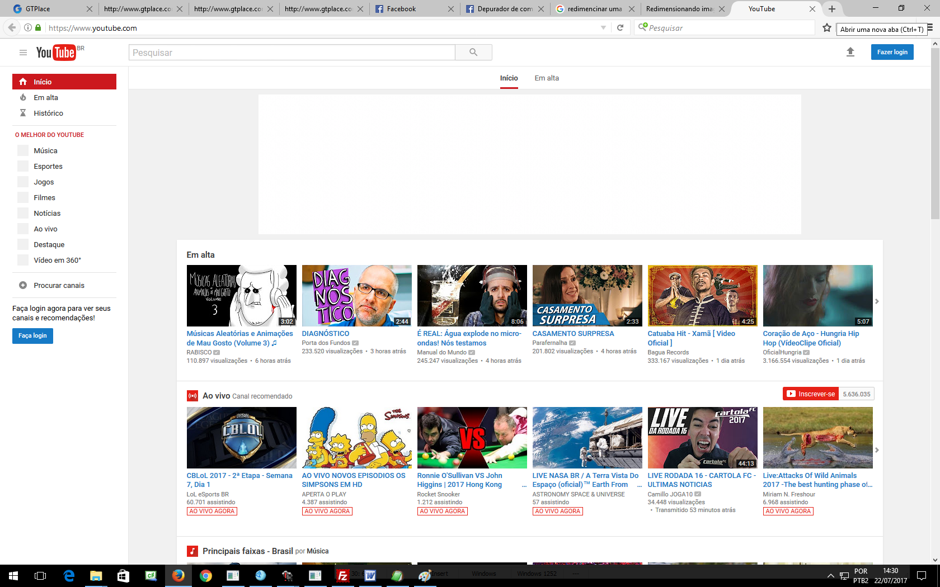The height and width of the screenshot is (587, 940).
Task: Click the green padlock security icon
Action: coord(38,27)
